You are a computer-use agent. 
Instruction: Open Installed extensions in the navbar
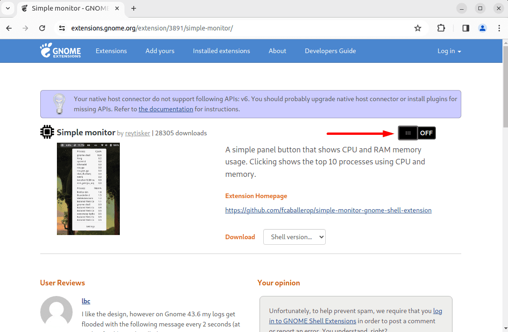coord(221,51)
